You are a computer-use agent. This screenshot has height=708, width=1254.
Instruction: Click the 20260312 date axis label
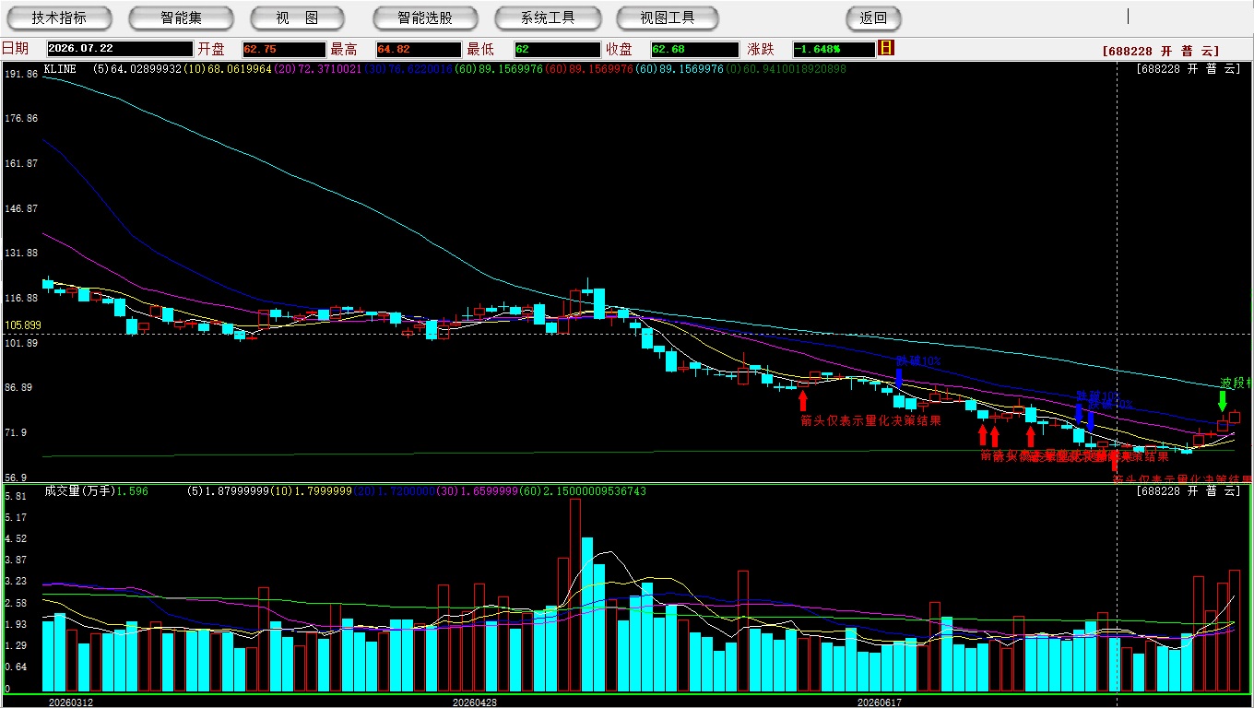(x=71, y=702)
